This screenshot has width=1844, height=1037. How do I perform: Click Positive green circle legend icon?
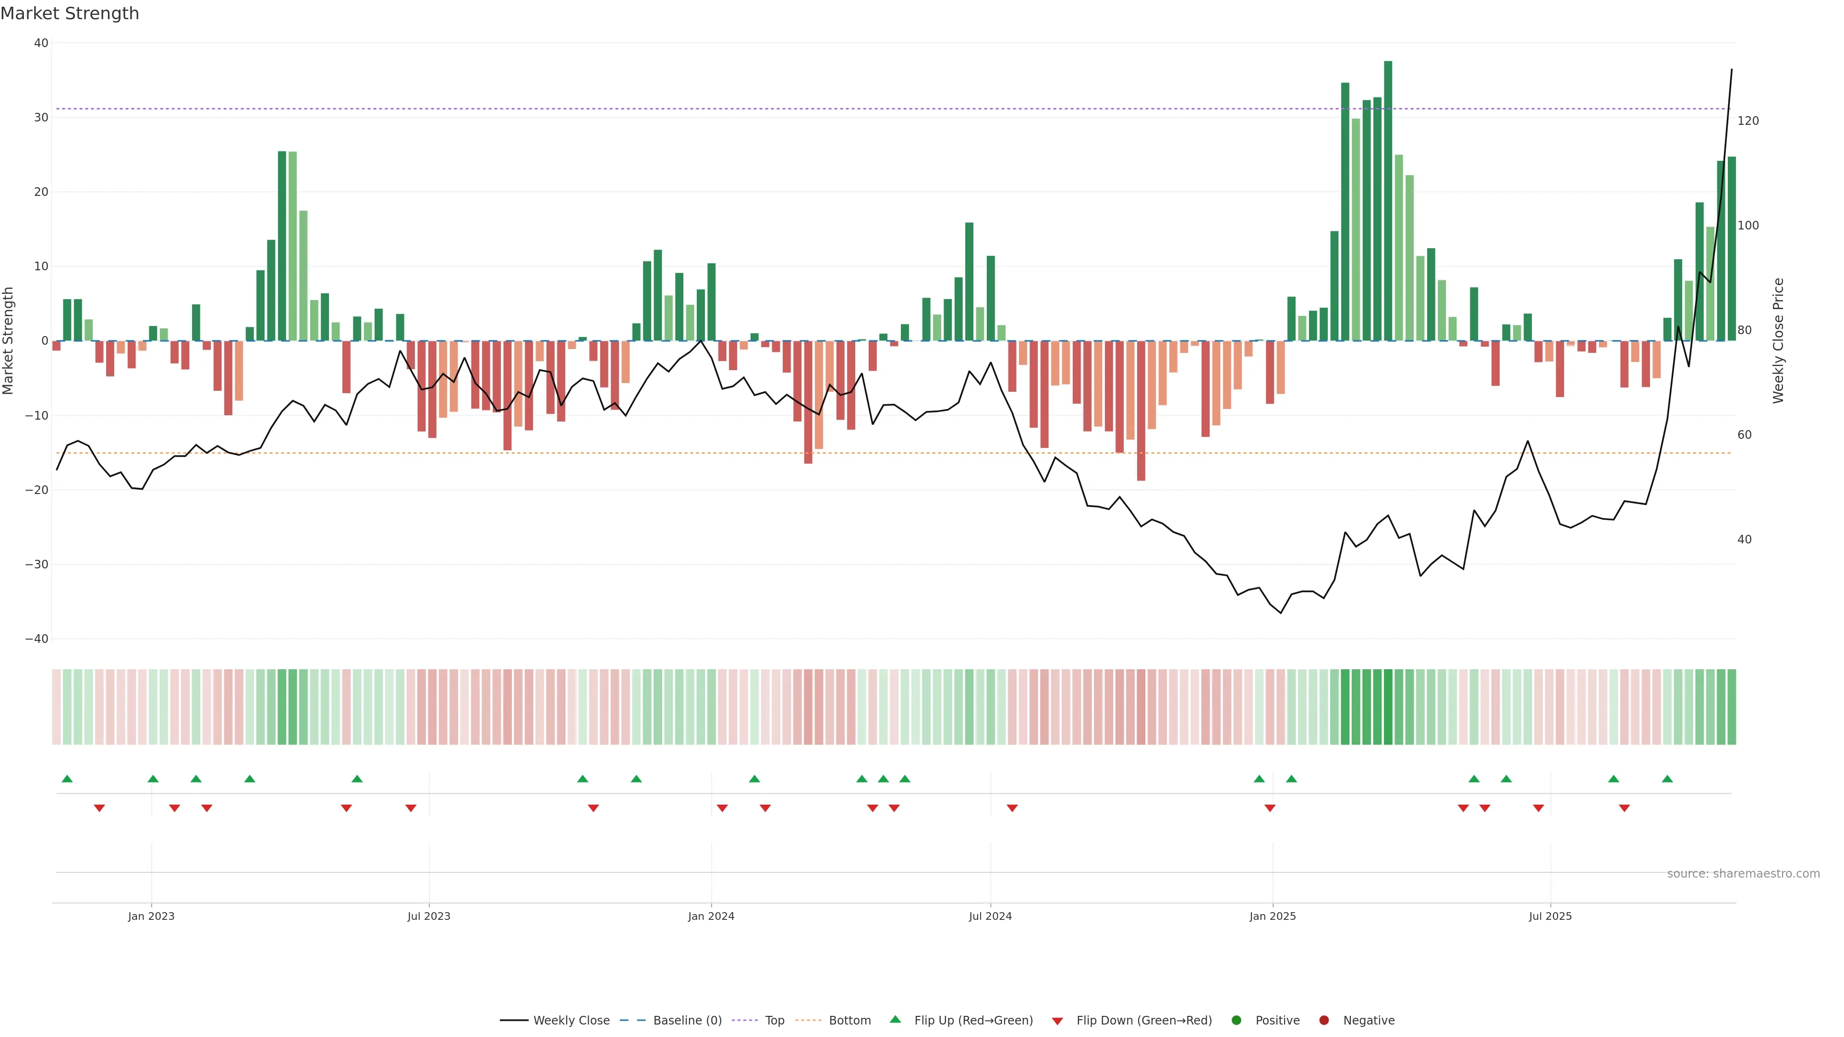pyautogui.click(x=1236, y=1021)
